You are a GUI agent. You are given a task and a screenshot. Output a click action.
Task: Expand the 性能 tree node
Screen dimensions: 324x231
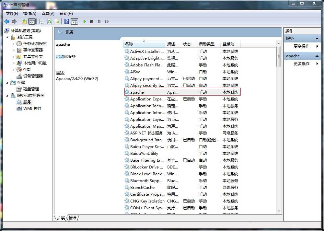[13, 70]
